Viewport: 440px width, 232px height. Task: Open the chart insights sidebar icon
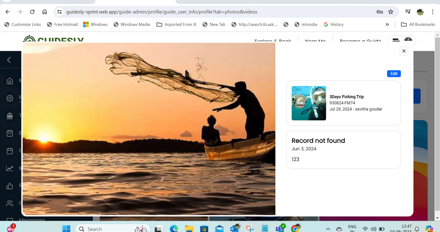click(x=10, y=168)
